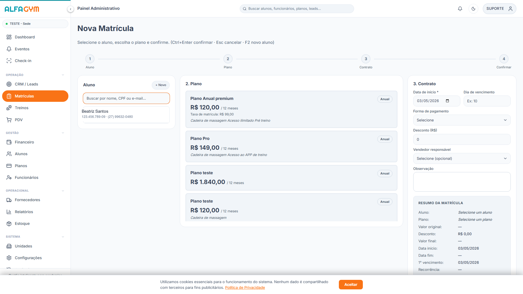This screenshot has height=294, width=523.
Task: Focus the Dia de vencimento field
Action: (487, 101)
